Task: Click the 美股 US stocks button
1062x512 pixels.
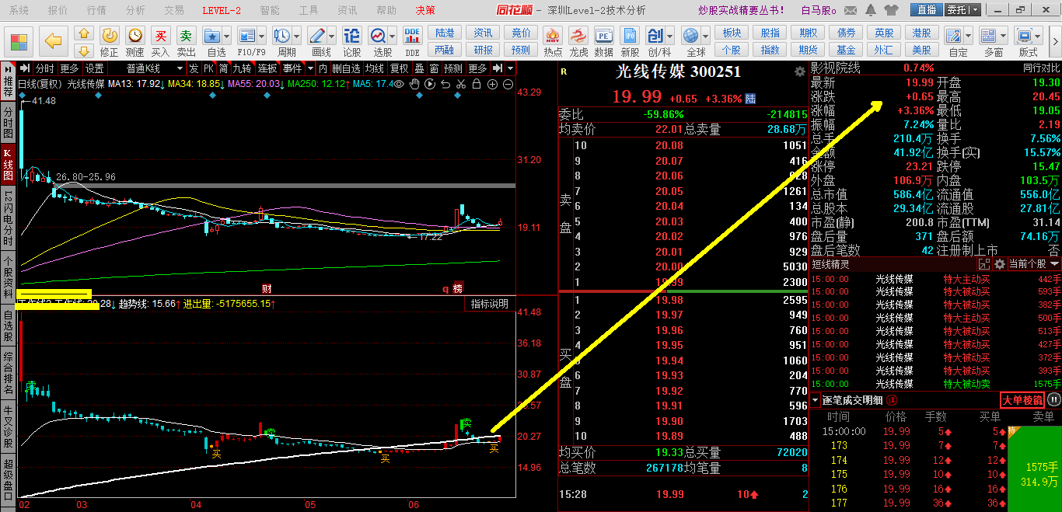Action: pos(922,50)
